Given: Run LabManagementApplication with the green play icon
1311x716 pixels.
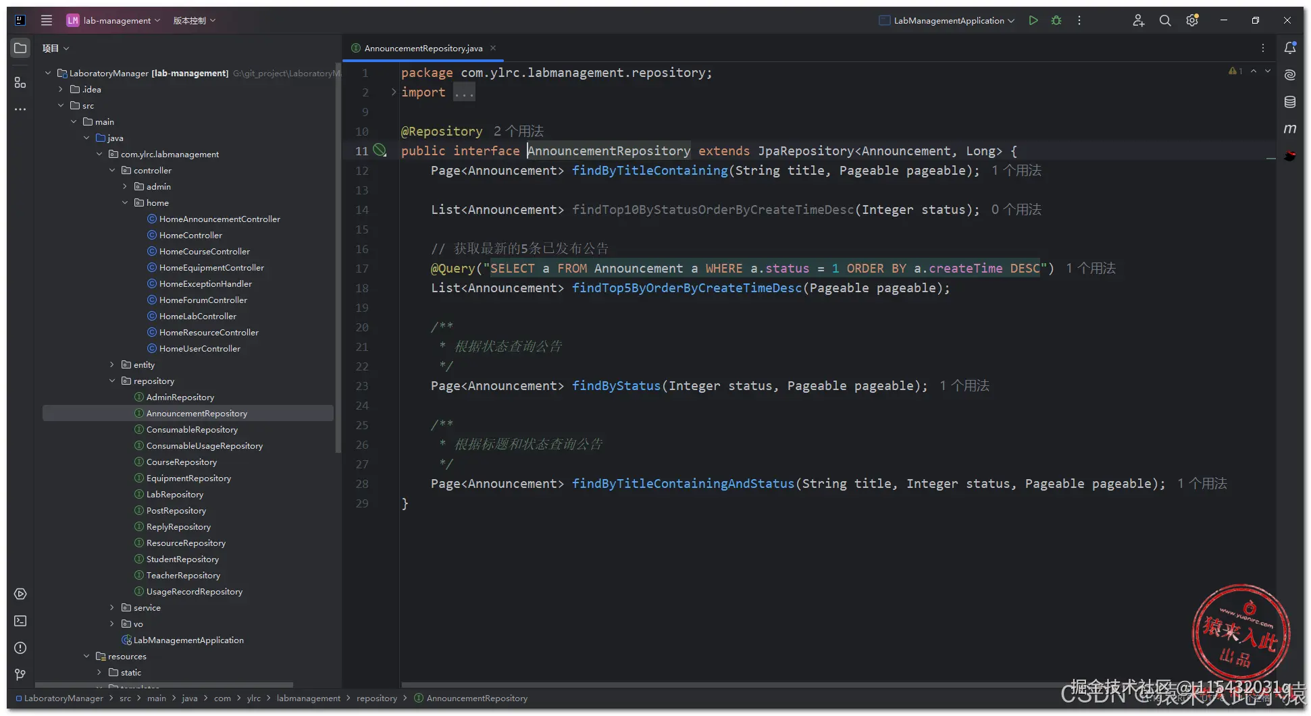Looking at the screenshot, I should 1033,20.
